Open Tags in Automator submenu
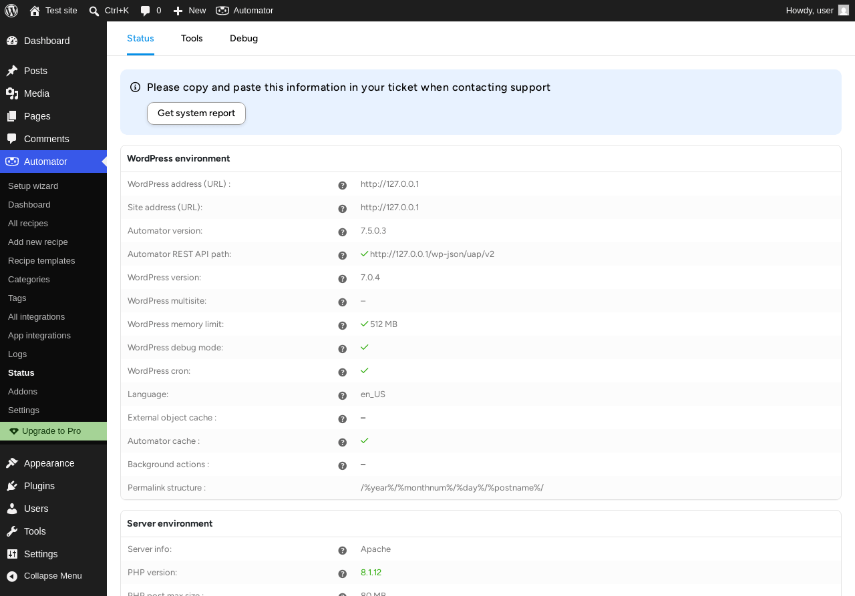Viewport: 855px width, 596px height. point(53,298)
